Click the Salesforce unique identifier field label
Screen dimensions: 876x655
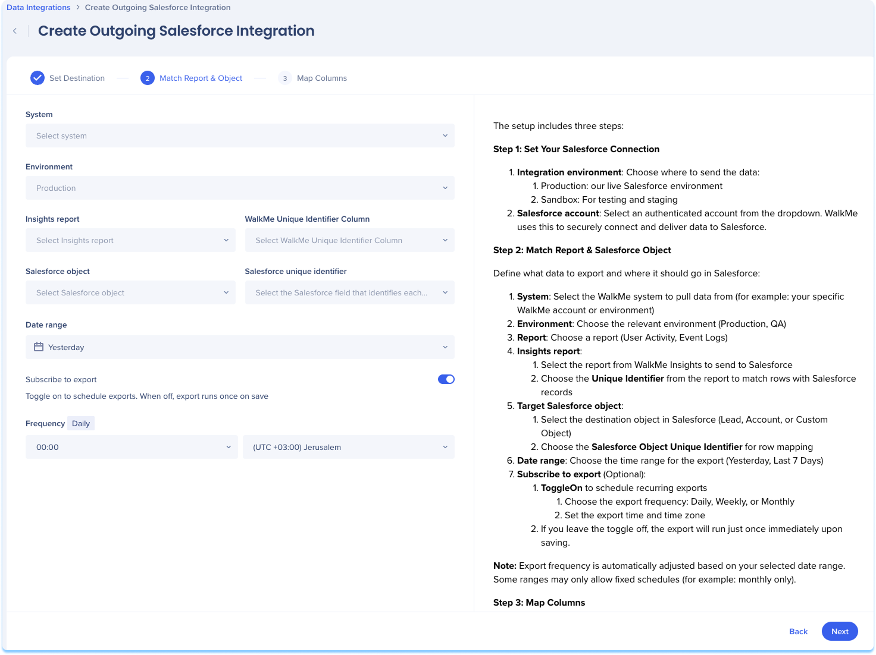tap(296, 271)
